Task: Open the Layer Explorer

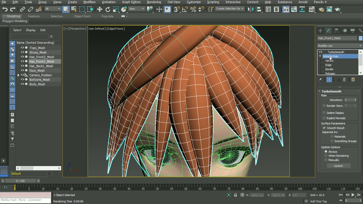Action: coord(277,9)
